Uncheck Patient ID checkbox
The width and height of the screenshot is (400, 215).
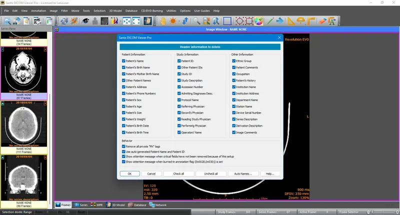coord(179,61)
